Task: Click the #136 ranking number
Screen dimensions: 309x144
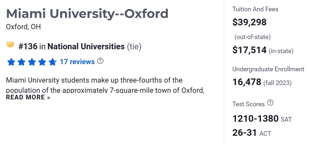Action: [28, 47]
